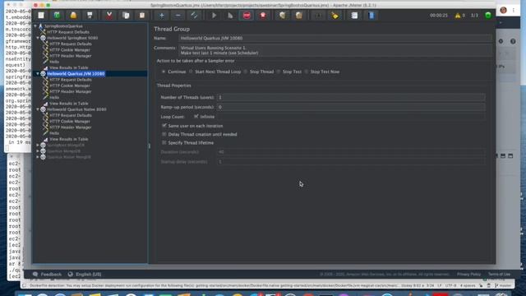Click the 3/3 active threads counter
This screenshot has width=526, height=296.
pyautogui.click(x=474, y=16)
